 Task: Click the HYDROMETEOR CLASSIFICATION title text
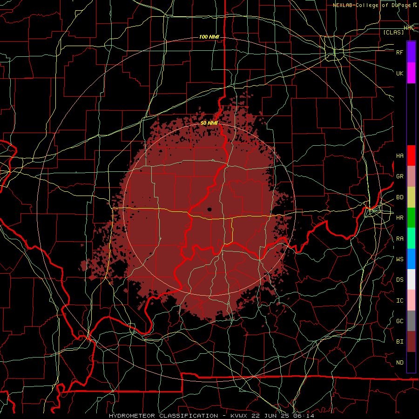click(163, 416)
